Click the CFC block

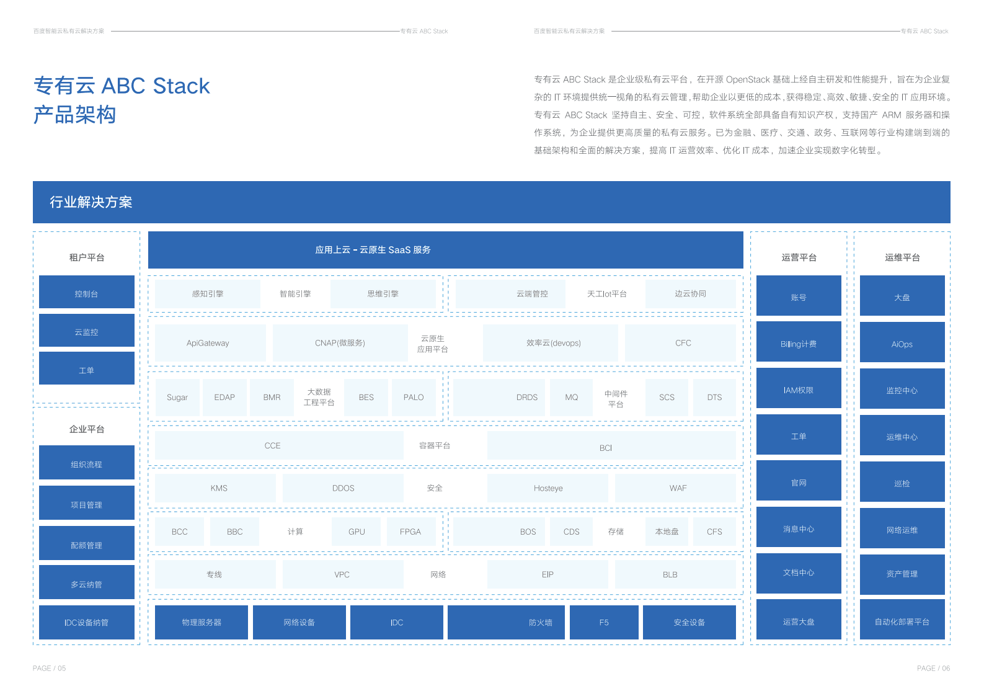pos(680,343)
